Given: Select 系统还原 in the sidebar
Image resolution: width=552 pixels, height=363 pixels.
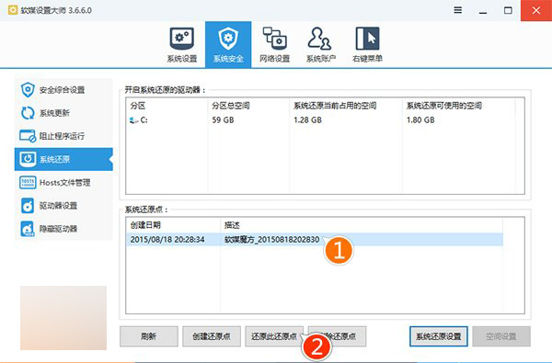Looking at the screenshot, I should (63, 159).
